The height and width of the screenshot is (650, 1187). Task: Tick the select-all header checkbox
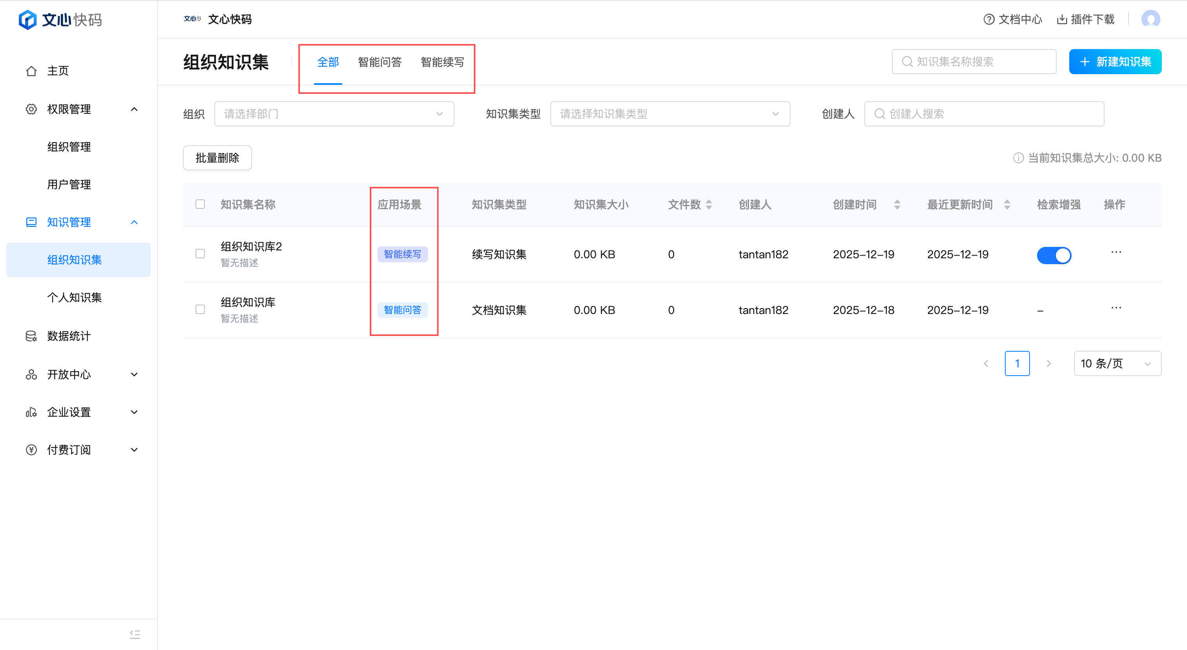(x=200, y=204)
